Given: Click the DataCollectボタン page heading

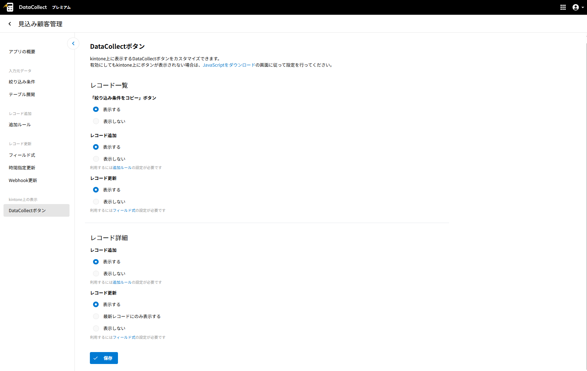Looking at the screenshot, I should [x=117, y=46].
